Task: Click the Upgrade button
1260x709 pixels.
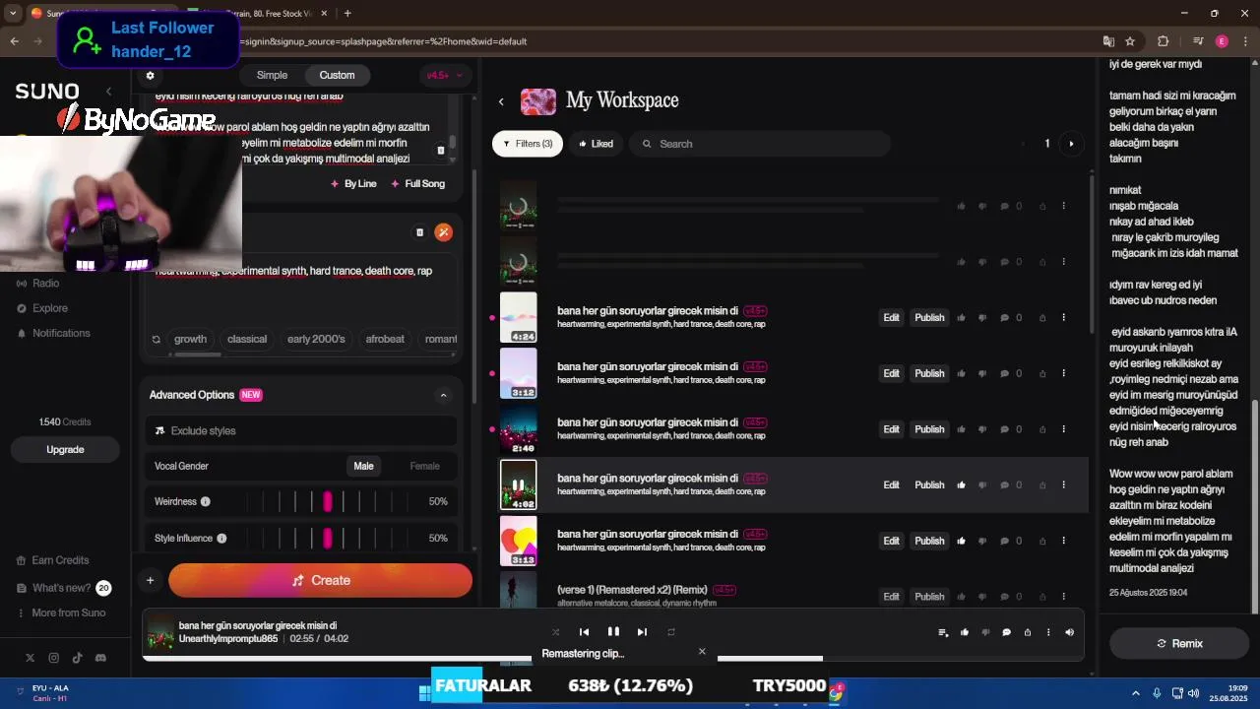Action: pyautogui.click(x=65, y=449)
